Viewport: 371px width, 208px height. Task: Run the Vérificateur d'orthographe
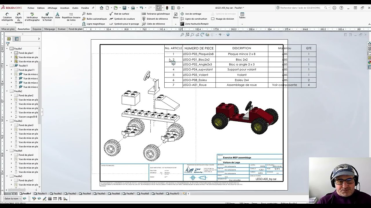pos(32,17)
